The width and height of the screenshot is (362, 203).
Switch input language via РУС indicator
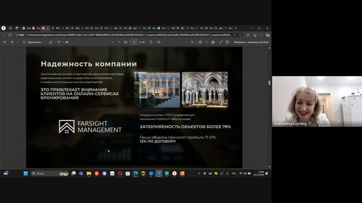pyautogui.click(x=234, y=173)
